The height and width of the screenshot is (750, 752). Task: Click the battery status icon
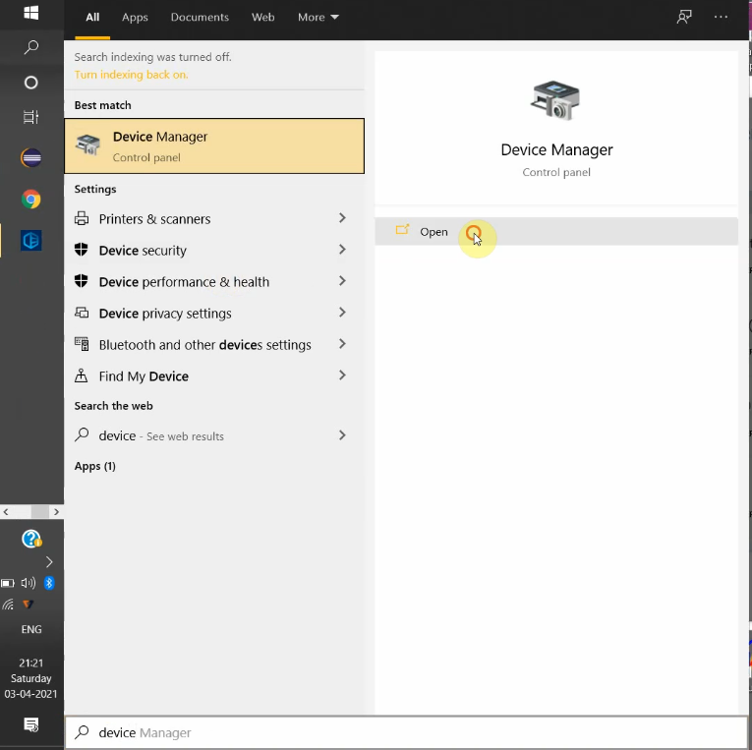pyautogui.click(x=8, y=583)
